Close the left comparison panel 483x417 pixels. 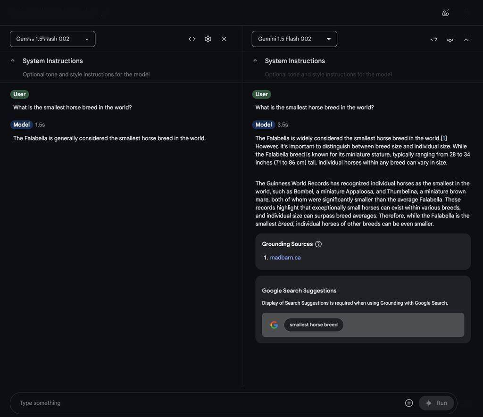tap(224, 39)
